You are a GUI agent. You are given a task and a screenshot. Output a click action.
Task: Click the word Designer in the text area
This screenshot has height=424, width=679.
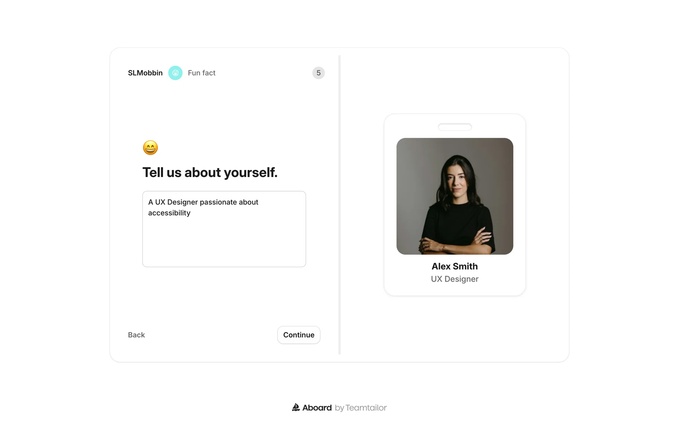tap(182, 202)
